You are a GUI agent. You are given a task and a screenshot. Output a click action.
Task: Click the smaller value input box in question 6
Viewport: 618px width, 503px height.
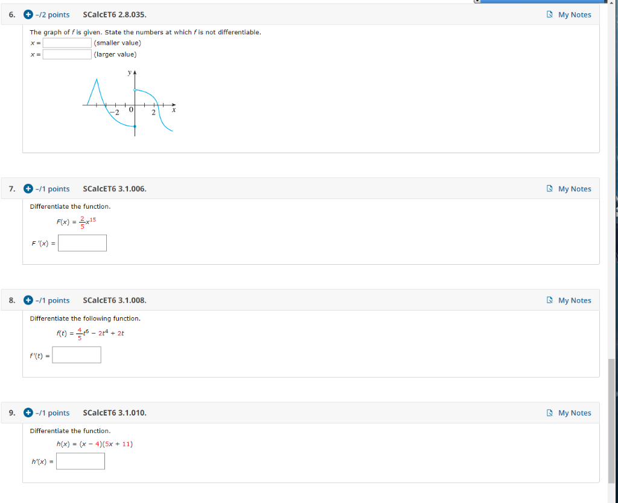[66, 42]
